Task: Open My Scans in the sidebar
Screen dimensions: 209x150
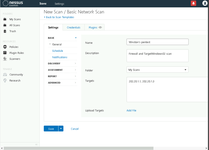Action: [x=15, y=19]
